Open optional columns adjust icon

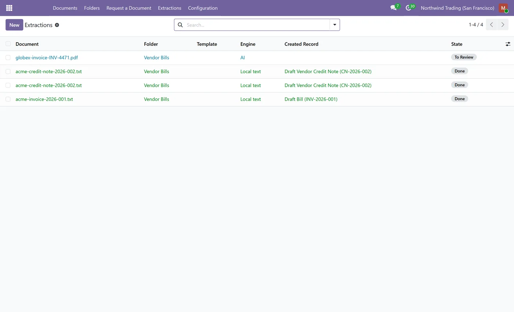click(508, 44)
